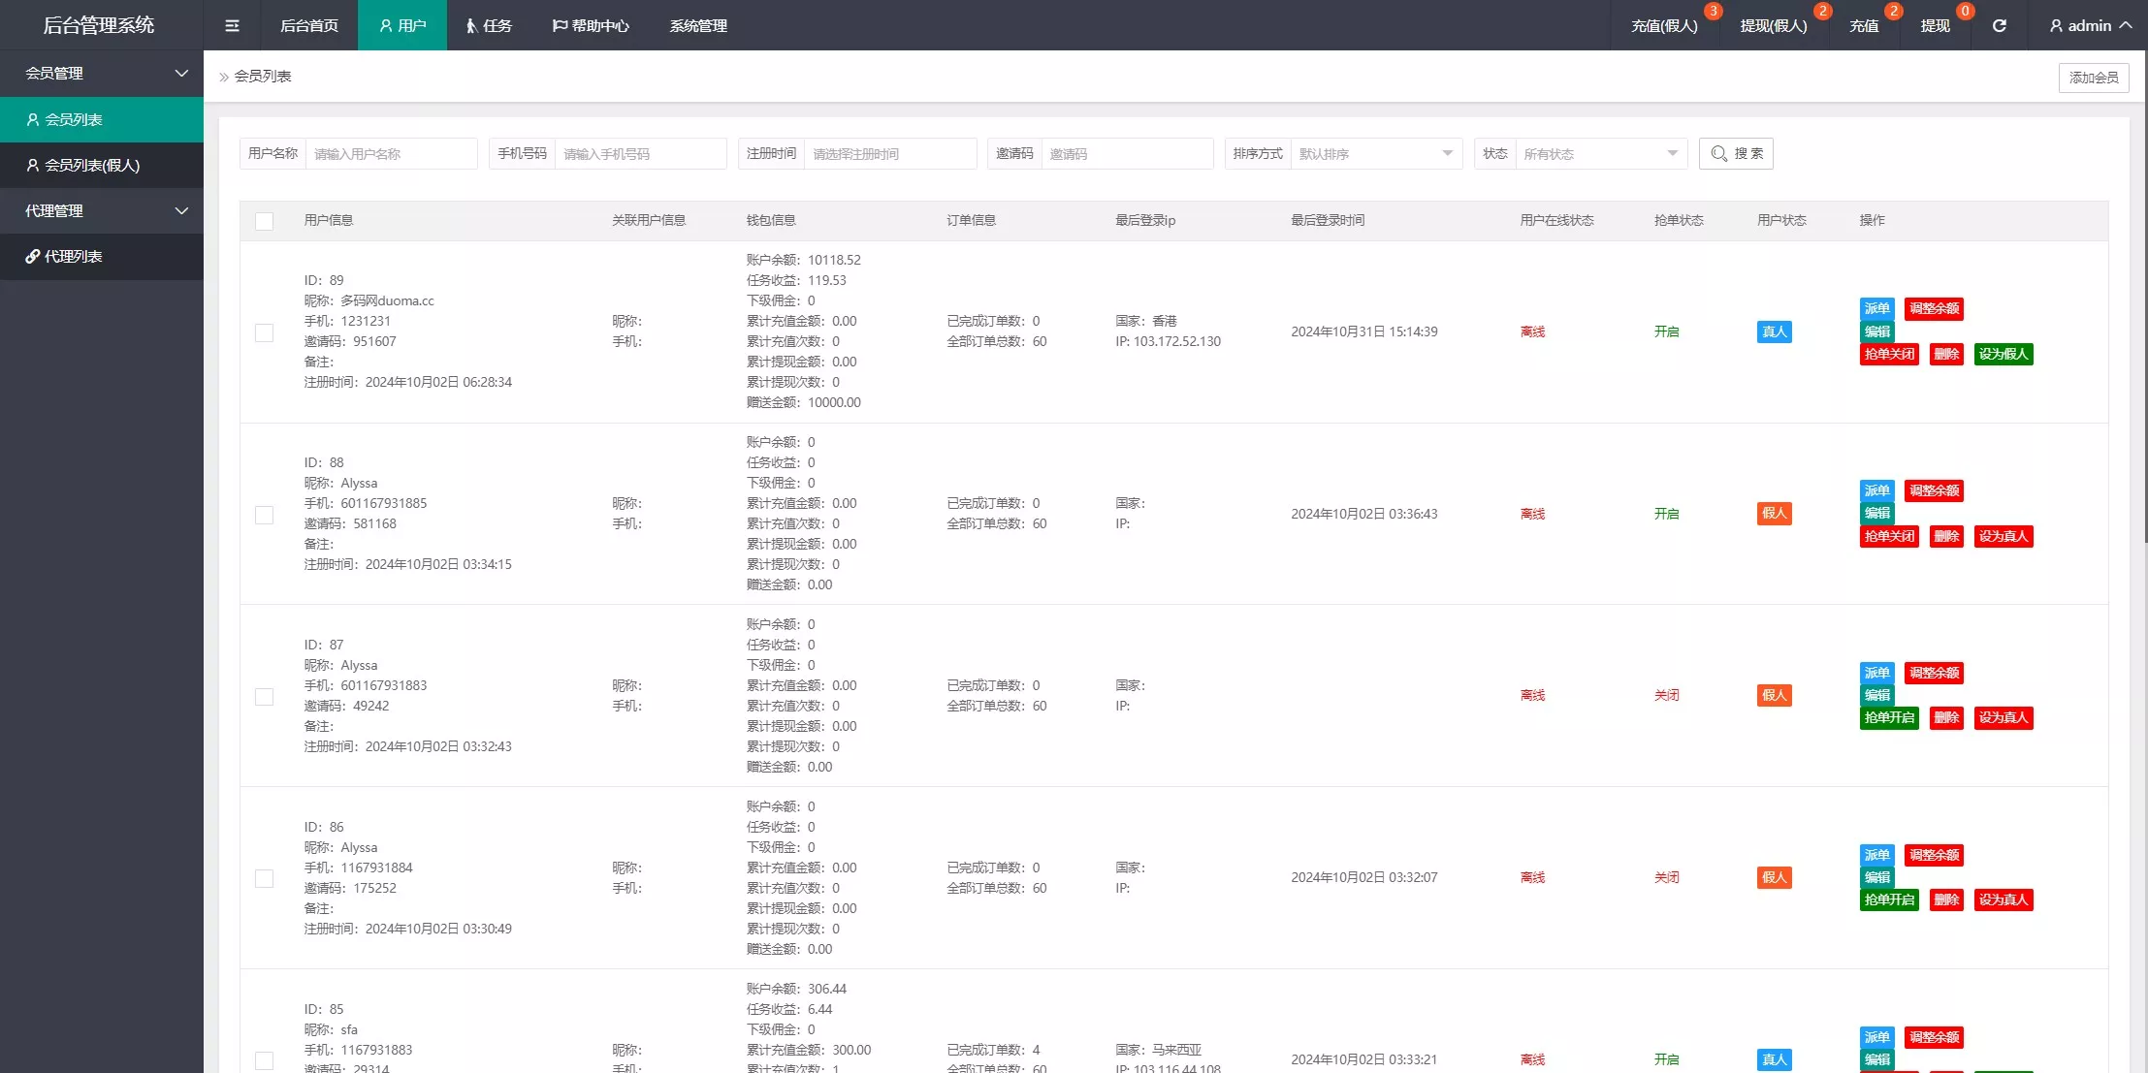This screenshot has height=1073, width=2148.
Task: Open 任务 menu with walking icon
Action: [x=488, y=25]
